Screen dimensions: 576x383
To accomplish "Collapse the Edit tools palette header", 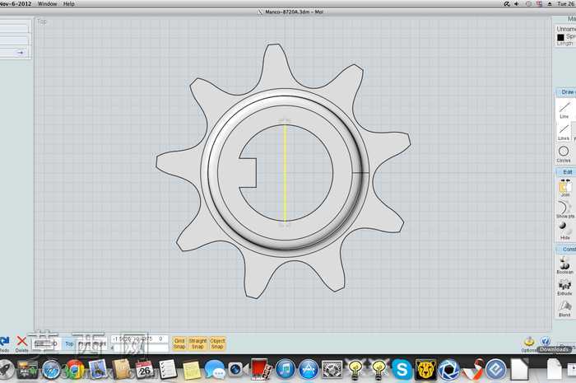I will (566, 172).
